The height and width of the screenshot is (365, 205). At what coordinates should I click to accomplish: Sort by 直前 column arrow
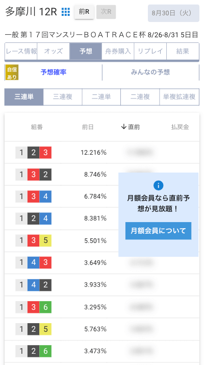click(x=123, y=127)
